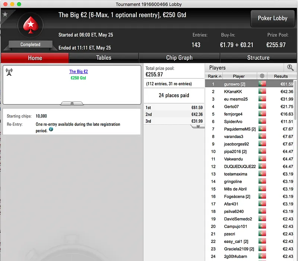Open the Structure tab
This screenshot has width=298, height=261.
click(x=258, y=58)
